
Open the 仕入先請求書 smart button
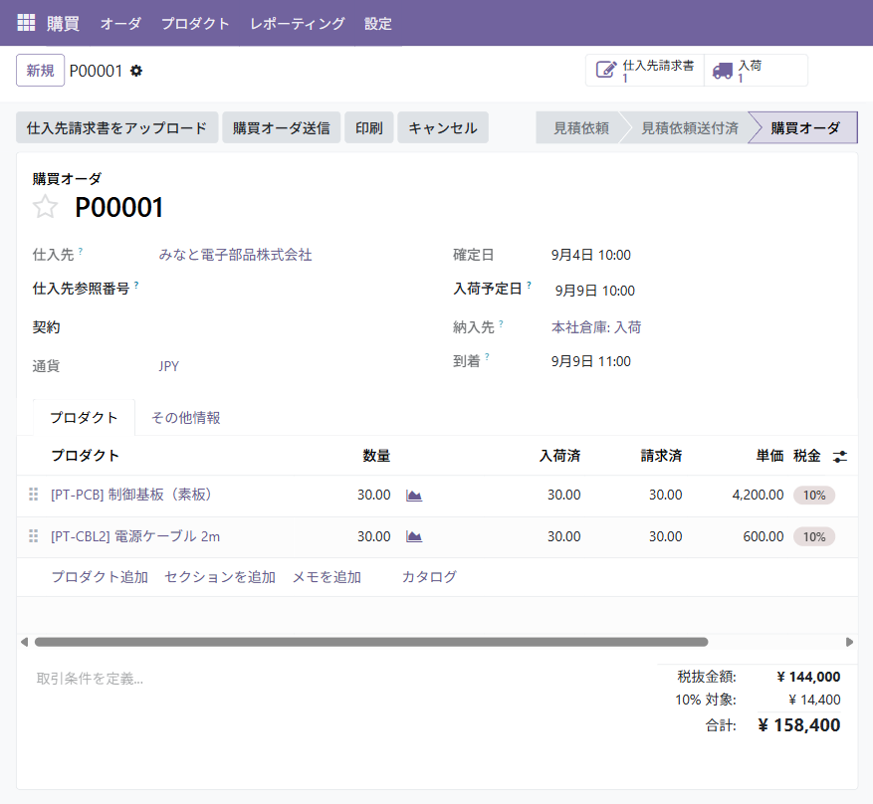pos(645,70)
